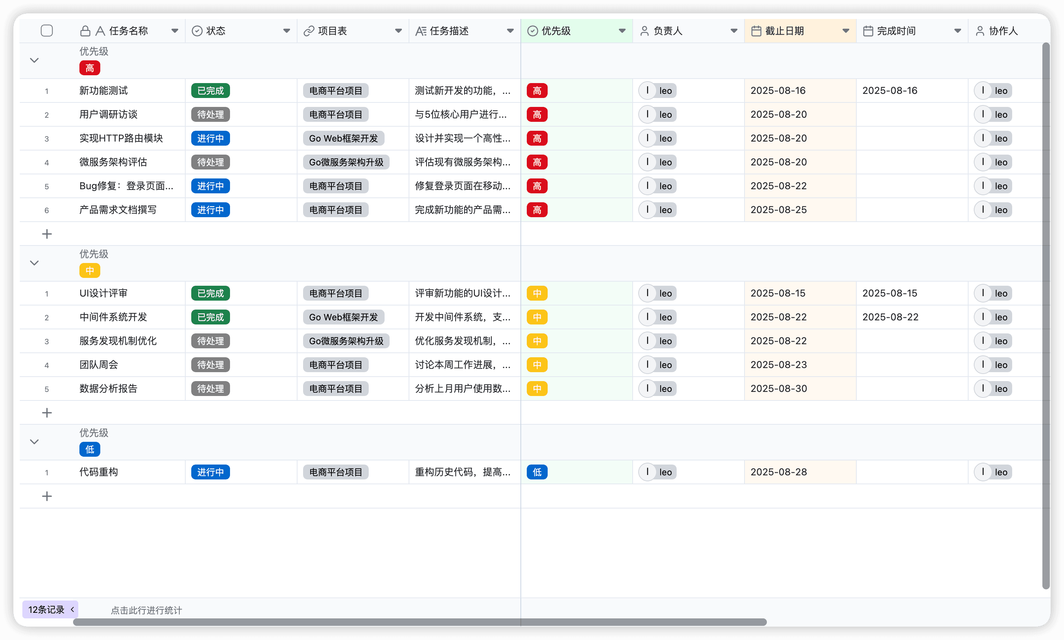
Task: Select the 数据分析报告 task description cell
Action: pos(464,388)
